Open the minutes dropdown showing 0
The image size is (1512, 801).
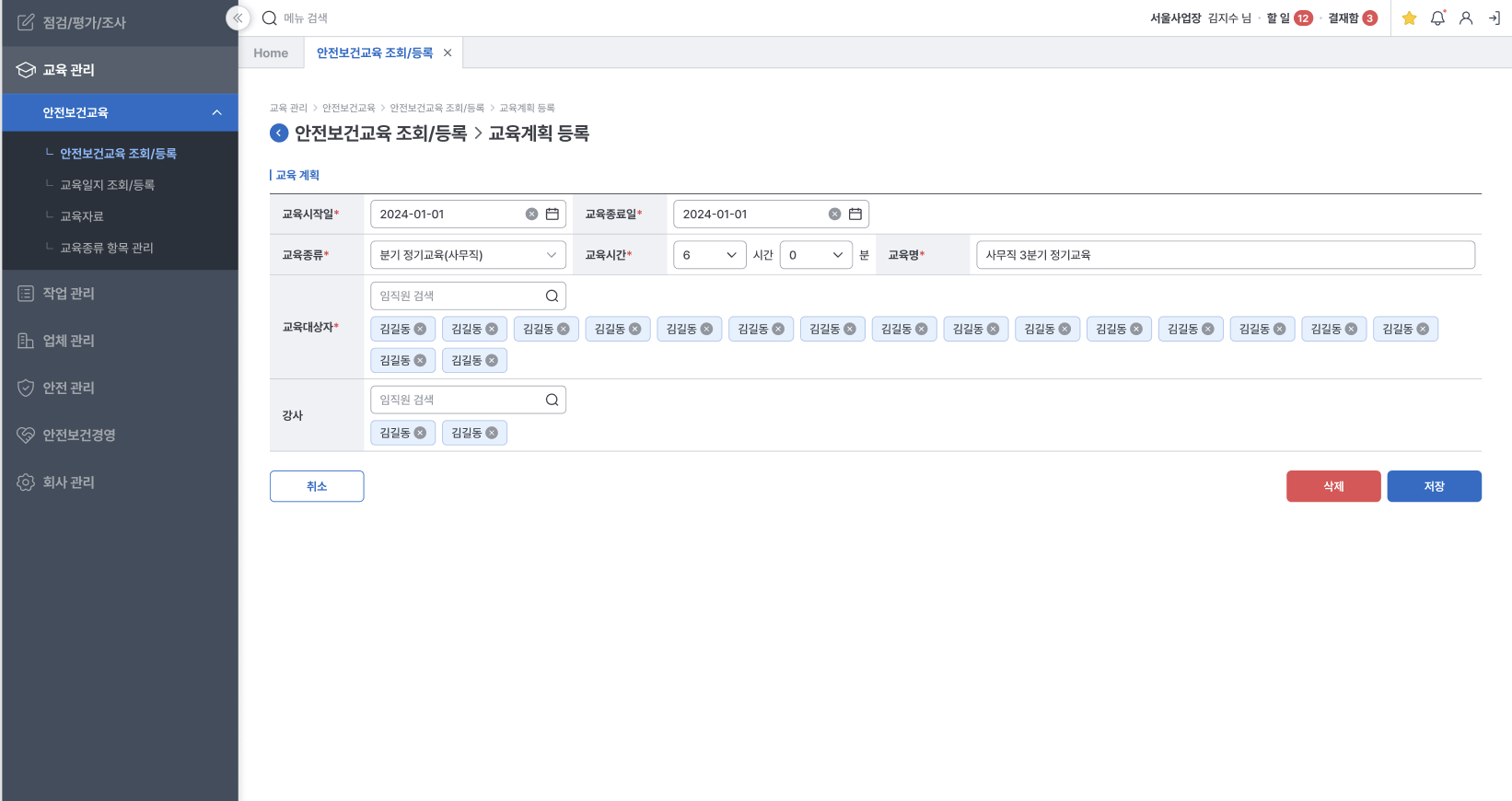816,255
